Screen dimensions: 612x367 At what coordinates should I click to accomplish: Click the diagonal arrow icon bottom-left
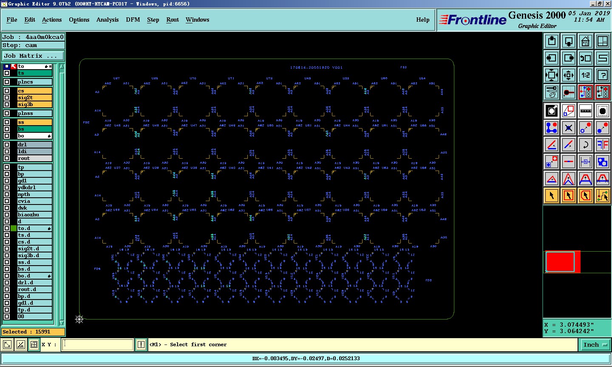click(x=7, y=345)
